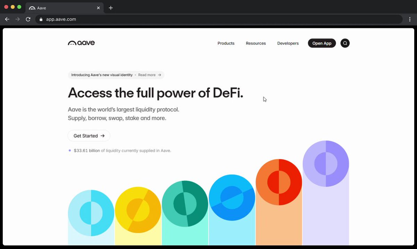This screenshot has height=249, width=417.
Task: Select the Aave browser tab
Action: [65, 8]
